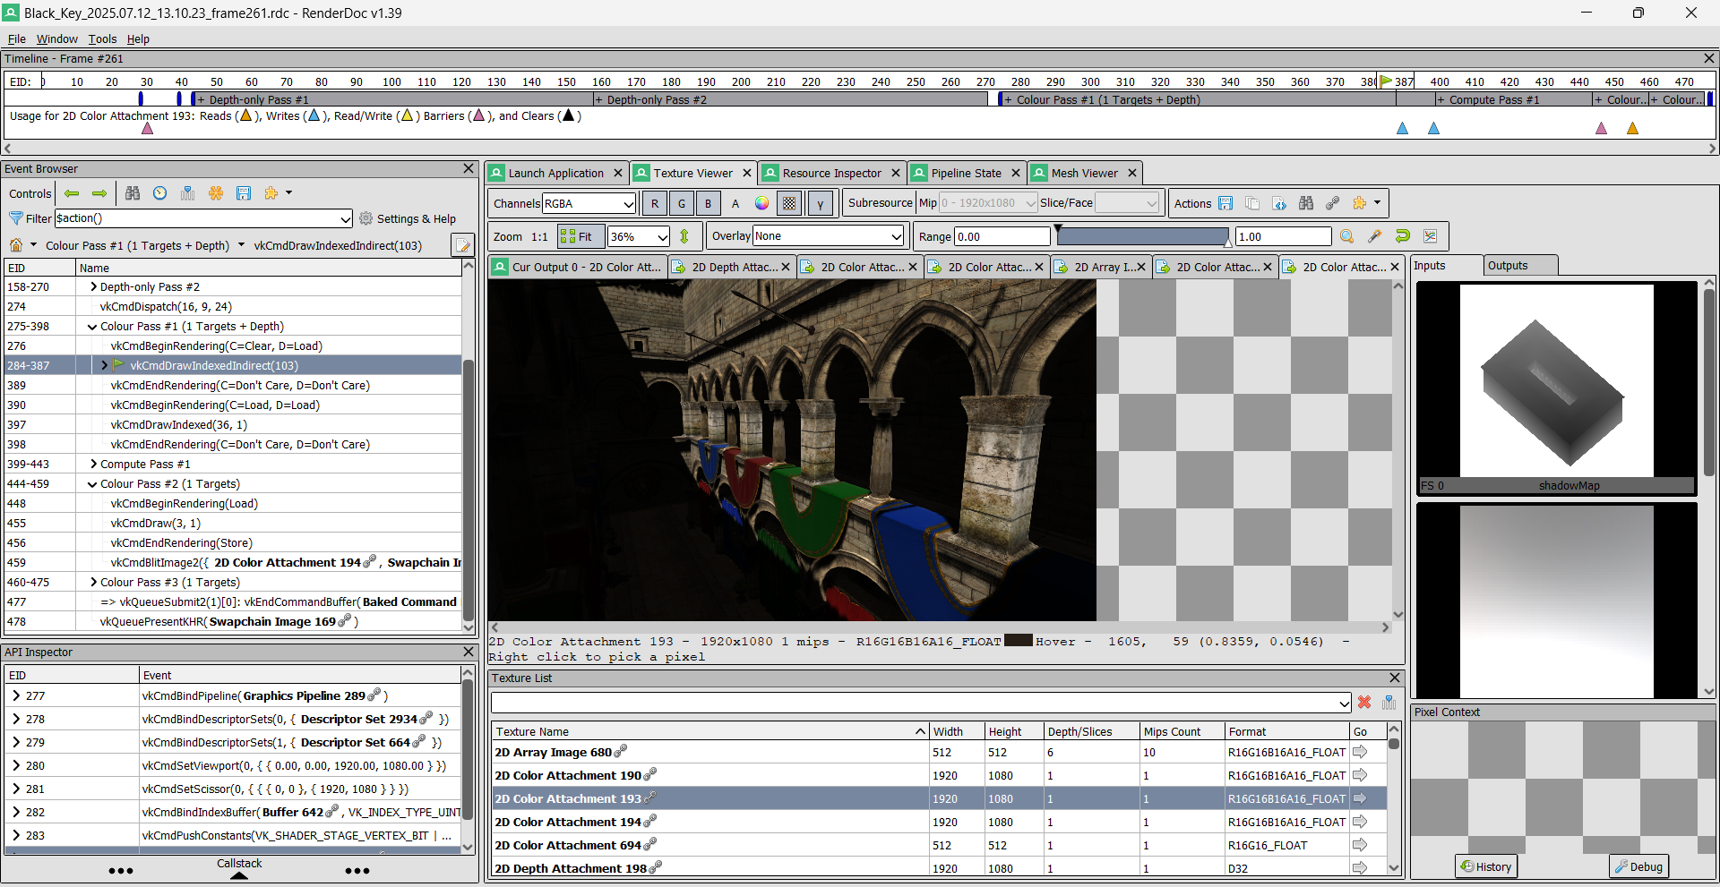The width and height of the screenshot is (1720, 887).
Task: Toggle the R red channel button
Action: coord(655,203)
